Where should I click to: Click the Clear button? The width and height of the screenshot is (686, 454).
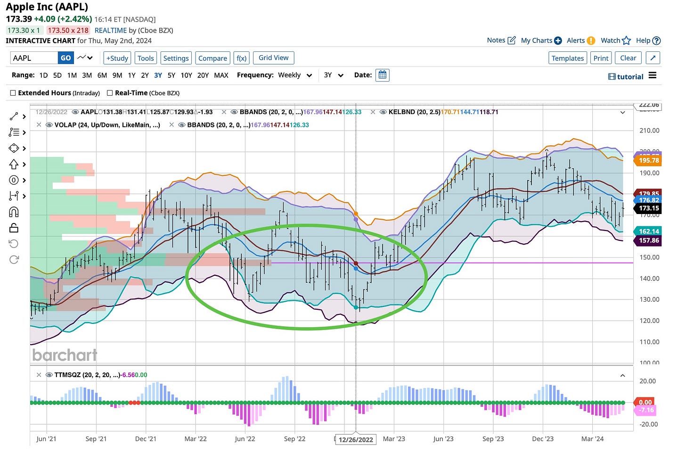(628, 58)
